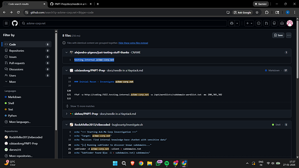299x168 pixels.
Task: Filter by RockAfeller2013/vibecoded repository
Action: 23,137
